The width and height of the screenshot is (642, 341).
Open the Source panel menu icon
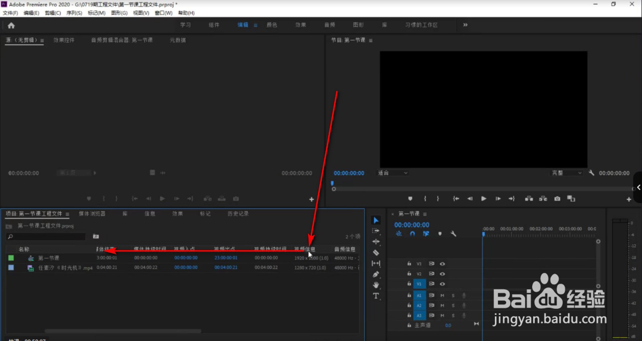(x=42, y=41)
